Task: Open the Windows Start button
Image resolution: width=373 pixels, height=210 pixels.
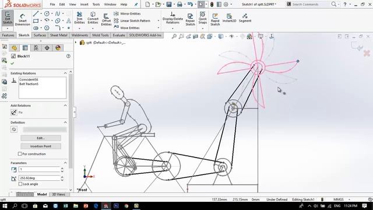Action: 5,206
